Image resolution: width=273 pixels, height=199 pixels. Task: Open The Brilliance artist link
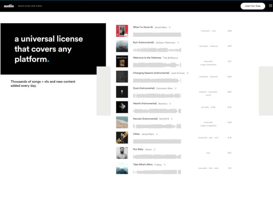pyautogui.click(x=170, y=58)
